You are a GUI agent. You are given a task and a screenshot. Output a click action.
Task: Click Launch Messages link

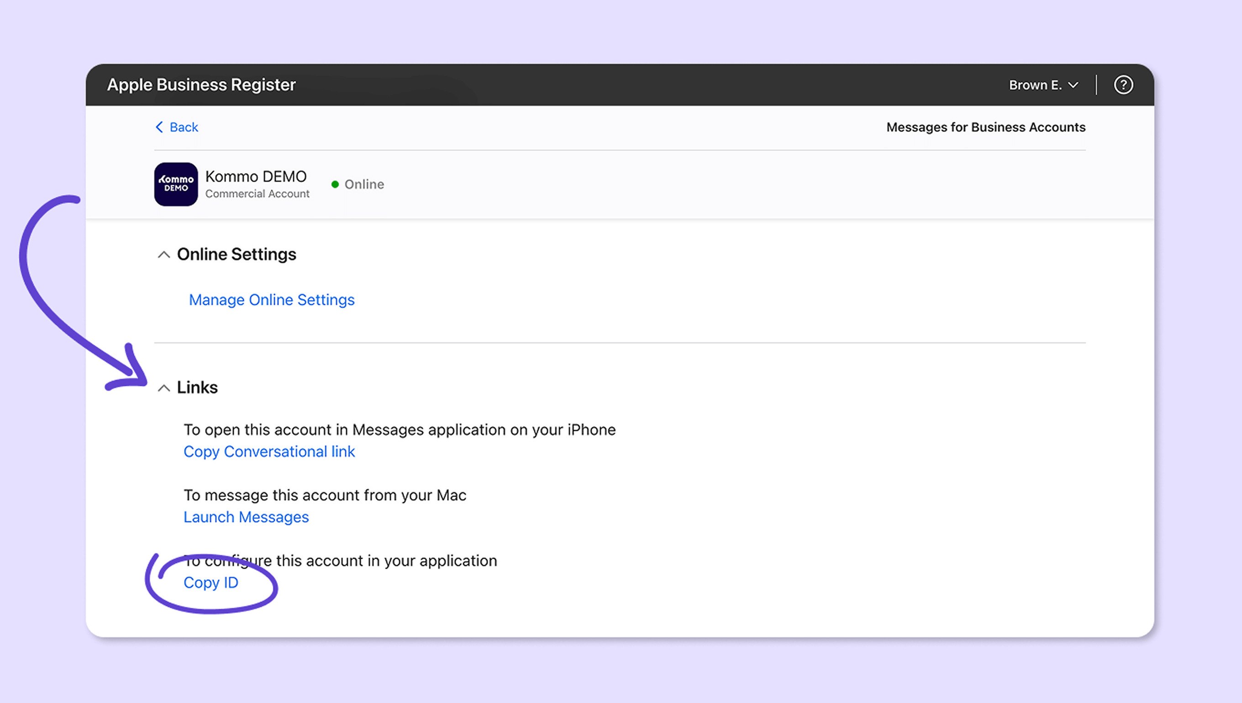point(246,517)
